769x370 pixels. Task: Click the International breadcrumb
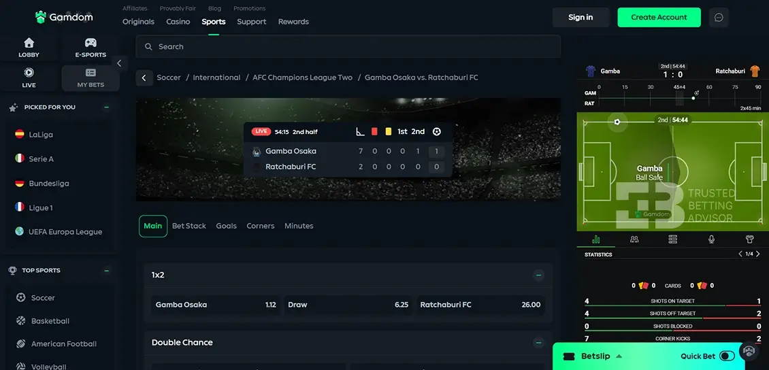[216, 78]
